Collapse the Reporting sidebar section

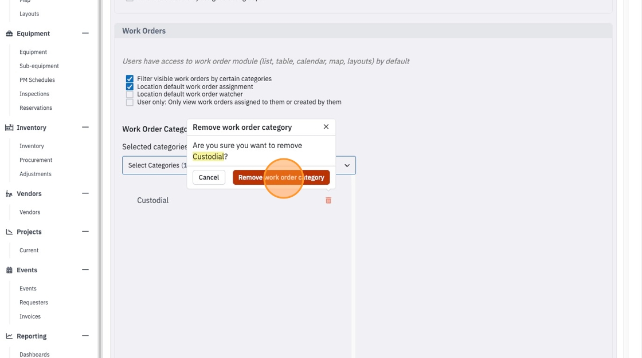(x=85, y=336)
